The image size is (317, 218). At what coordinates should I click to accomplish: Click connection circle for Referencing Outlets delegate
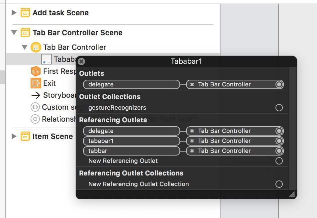(279, 131)
